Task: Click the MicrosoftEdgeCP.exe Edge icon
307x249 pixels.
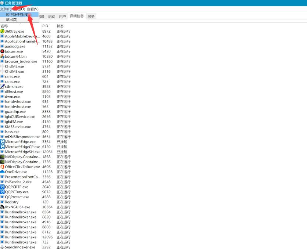Action: pos(2,147)
